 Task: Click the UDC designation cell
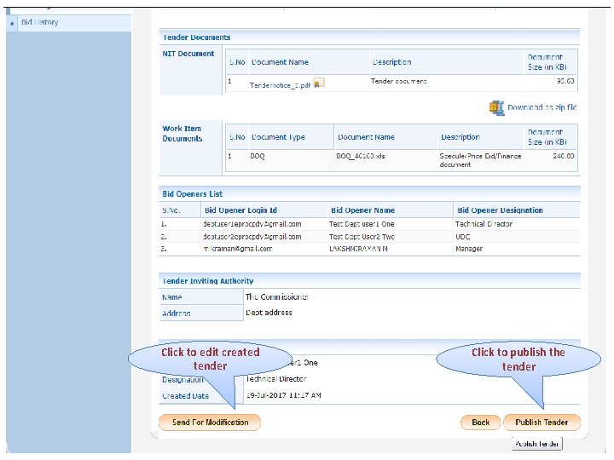[462, 237]
